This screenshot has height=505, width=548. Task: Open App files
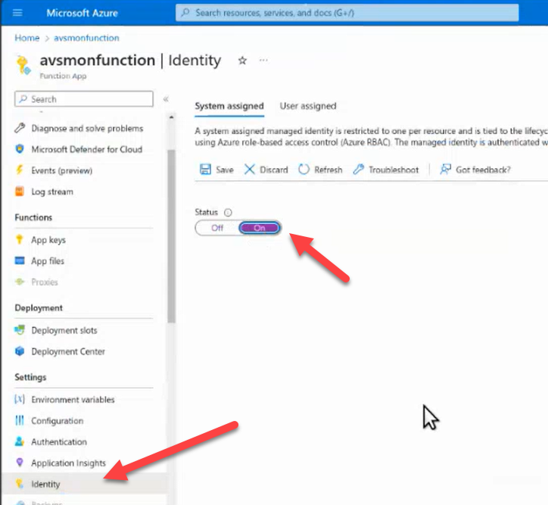click(x=48, y=260)
